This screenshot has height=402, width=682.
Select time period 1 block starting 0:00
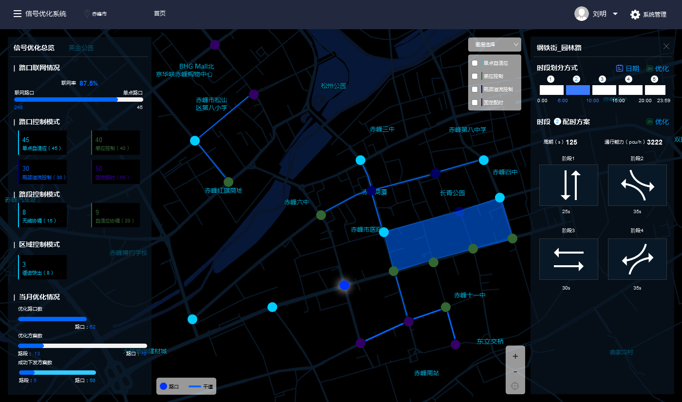point(551,90)
